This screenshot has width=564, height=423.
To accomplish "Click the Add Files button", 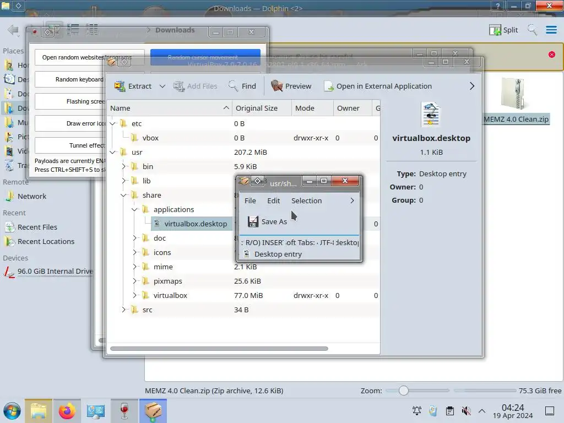I will click(195, 86).
